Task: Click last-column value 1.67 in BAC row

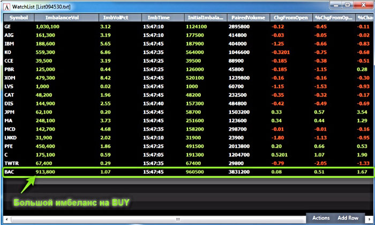Action: point(362,172)
